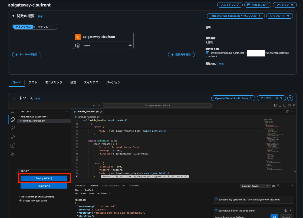Open the ダウンロード dropdown

click(x=280, y=16)
